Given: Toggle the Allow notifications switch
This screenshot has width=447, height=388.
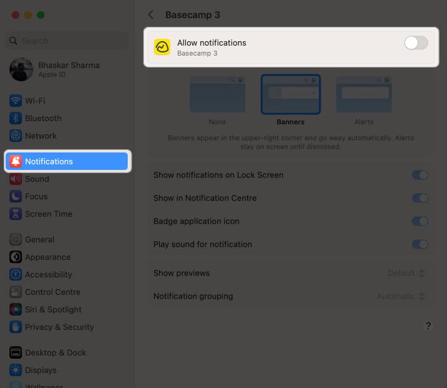Looking at the screenshot, I should click(416, 43).
